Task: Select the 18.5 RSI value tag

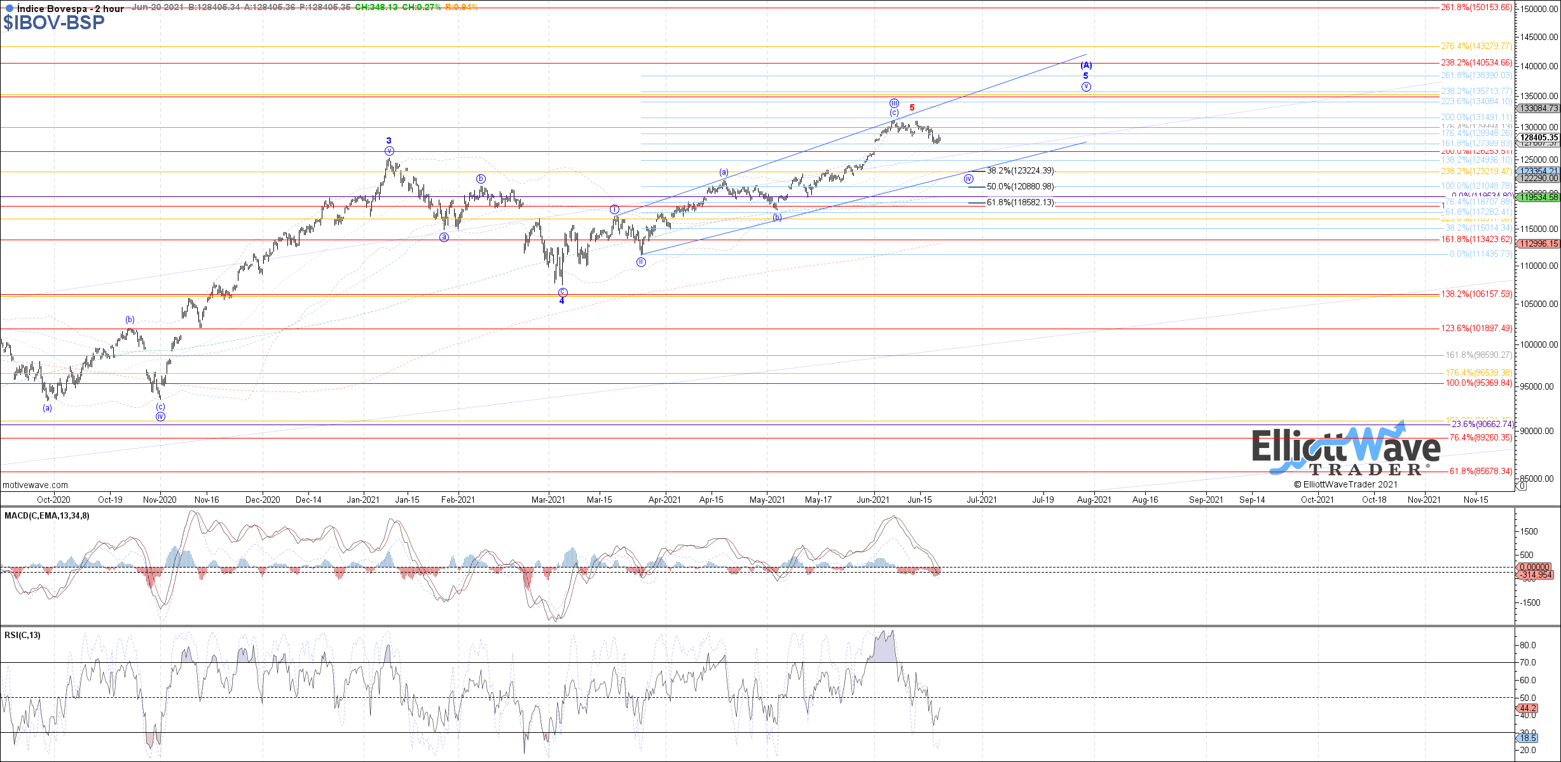Action: click(x=1528, y=738)
